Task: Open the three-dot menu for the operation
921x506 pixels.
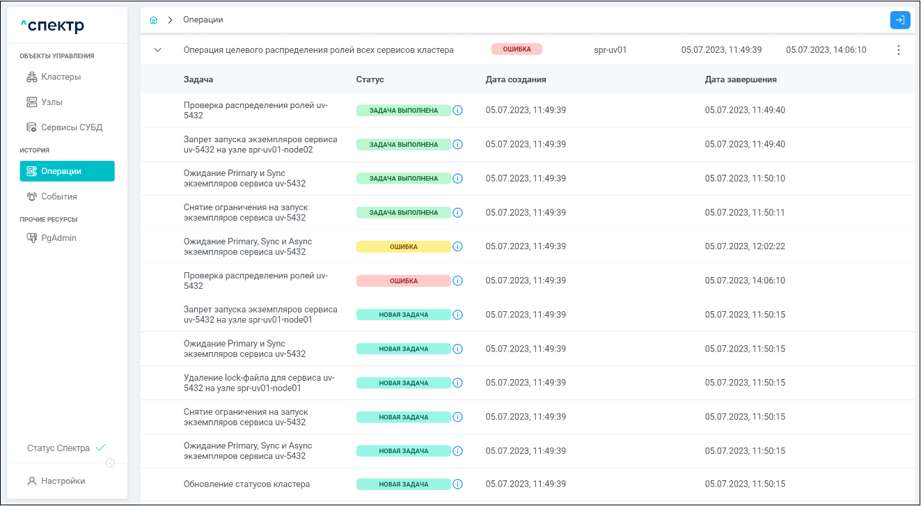Action: tap(898, 50)
